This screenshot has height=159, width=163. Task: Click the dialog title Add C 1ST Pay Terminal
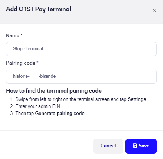39,9
